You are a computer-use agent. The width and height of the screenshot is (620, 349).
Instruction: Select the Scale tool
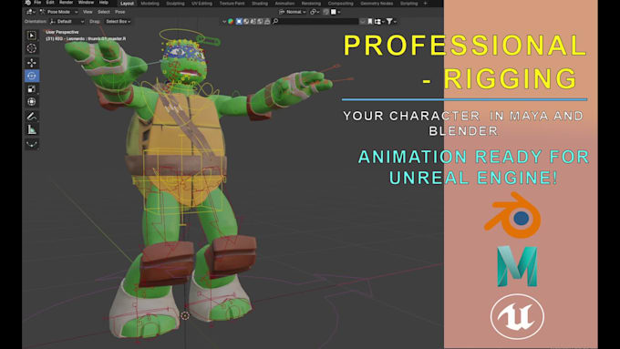(x=32, y=89)
